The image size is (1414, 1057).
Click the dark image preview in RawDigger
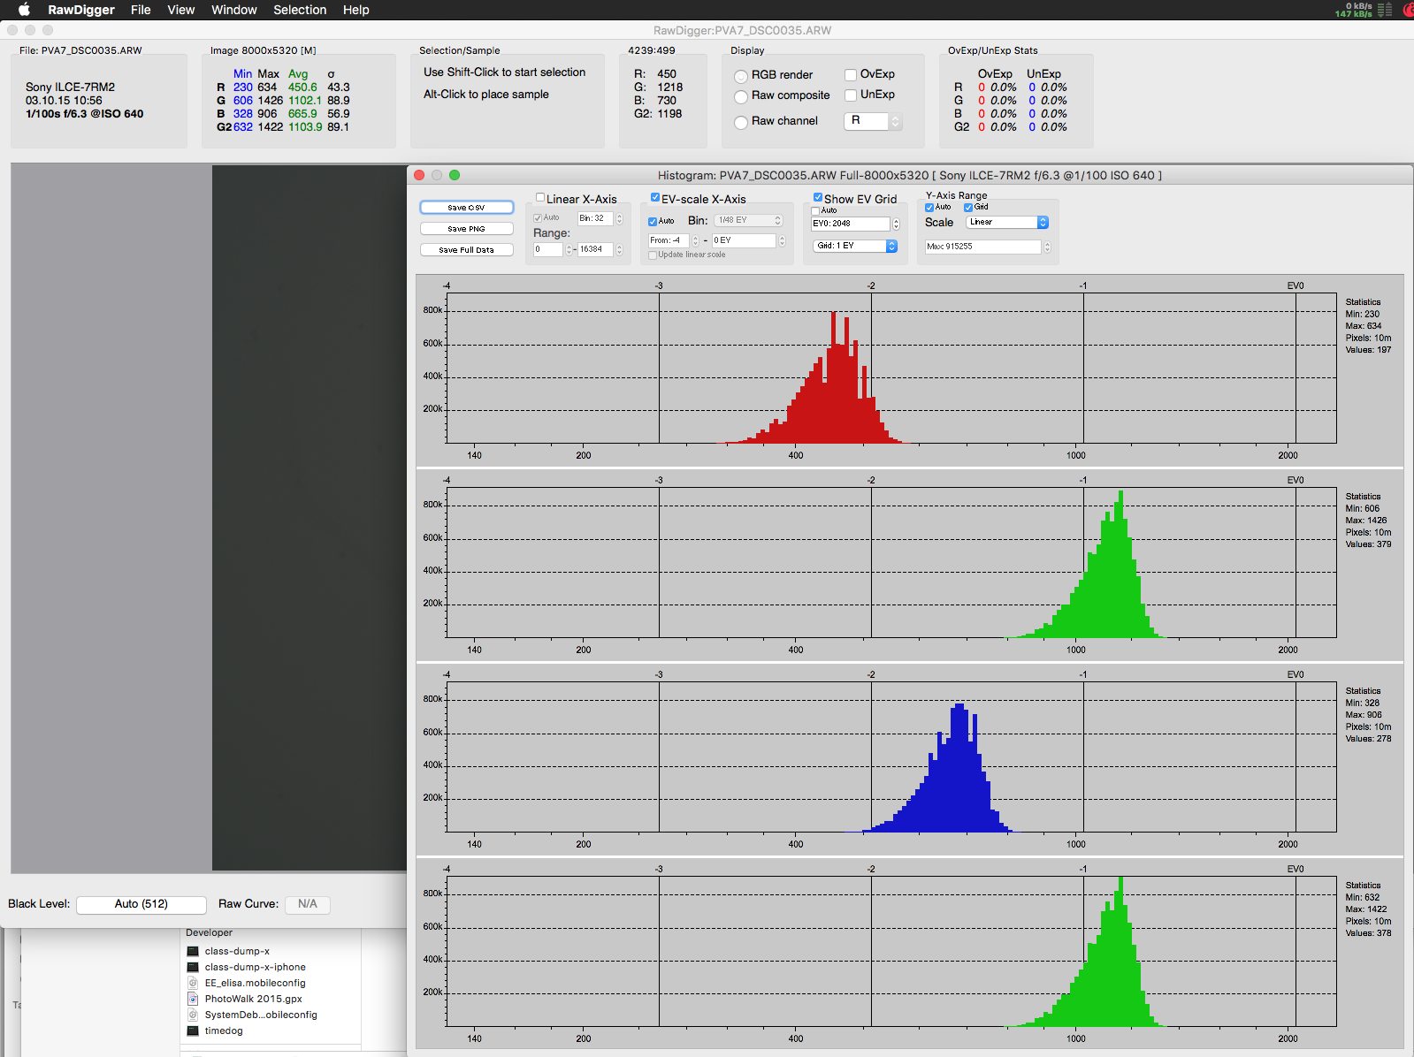(310, 517)
